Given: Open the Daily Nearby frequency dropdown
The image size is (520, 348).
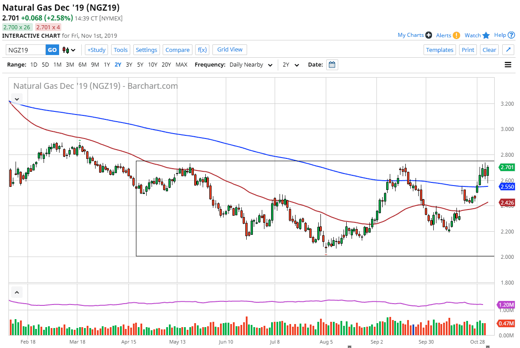Looking at the screenshot, I should tap(250, 65).
